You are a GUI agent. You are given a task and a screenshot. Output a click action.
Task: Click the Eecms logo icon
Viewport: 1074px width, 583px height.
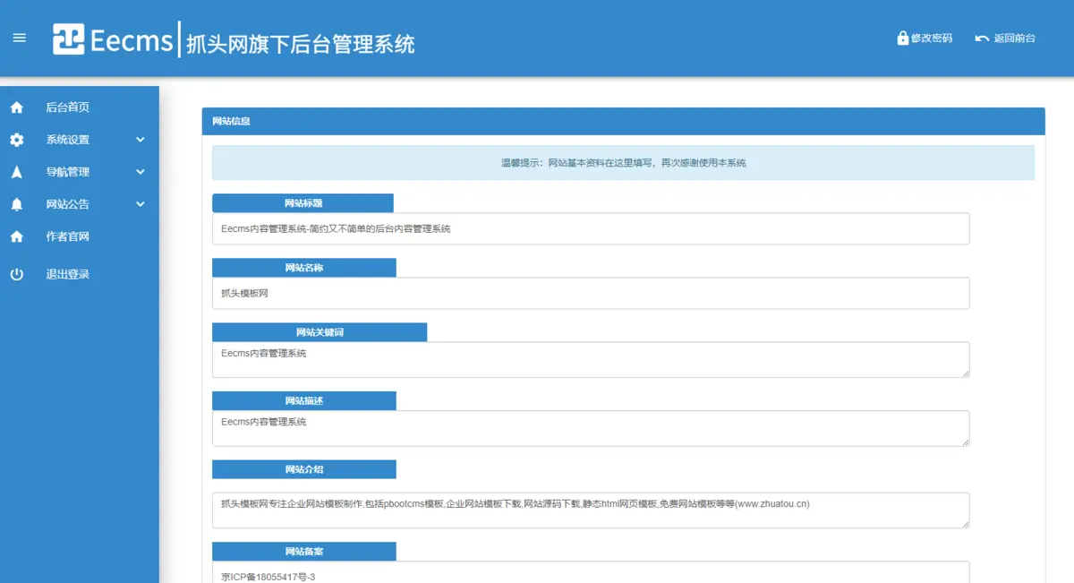pyautogui.click(x=69, y=39)
